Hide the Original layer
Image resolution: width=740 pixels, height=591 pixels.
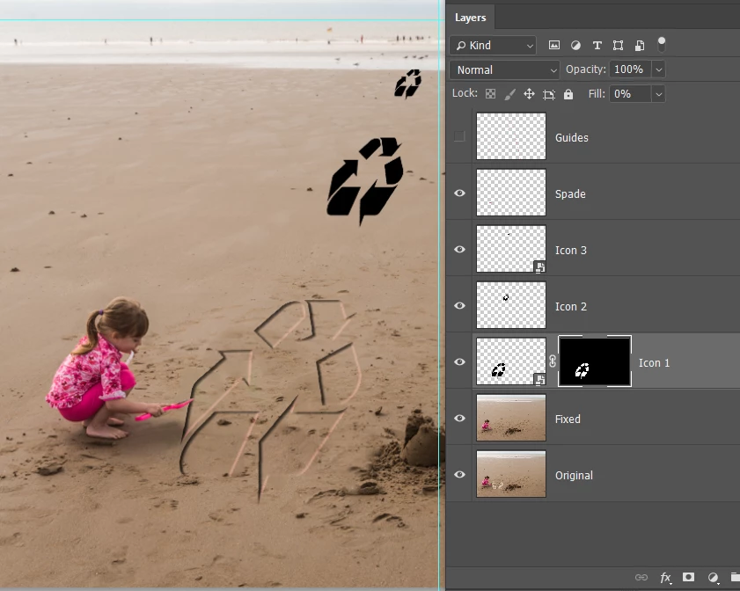tap(459, 475)
